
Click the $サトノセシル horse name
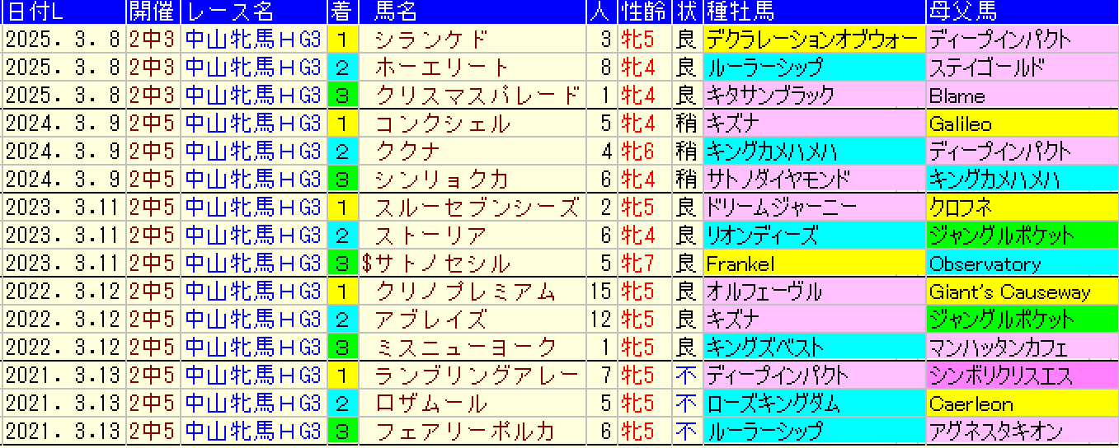pos(436,264)
